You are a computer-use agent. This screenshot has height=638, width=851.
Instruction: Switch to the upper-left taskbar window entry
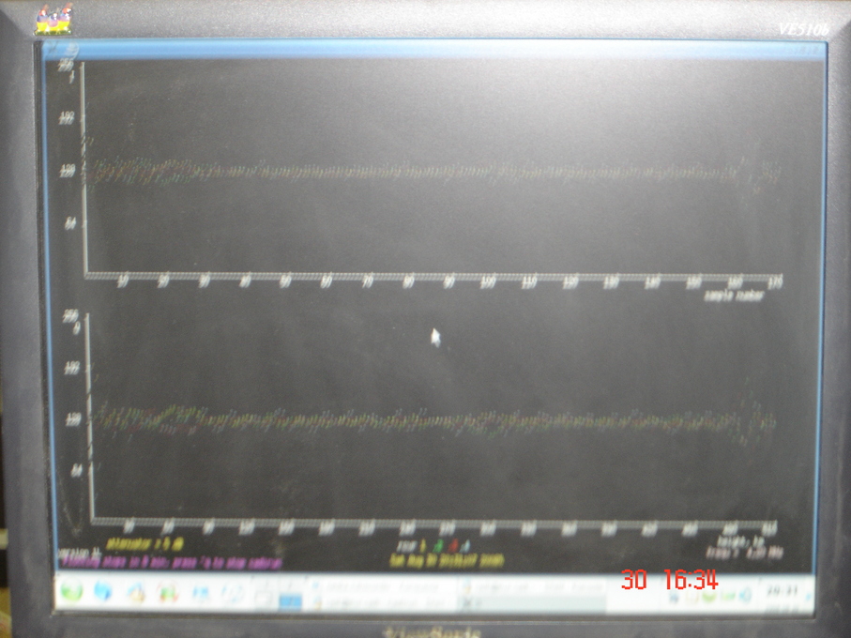384,587
